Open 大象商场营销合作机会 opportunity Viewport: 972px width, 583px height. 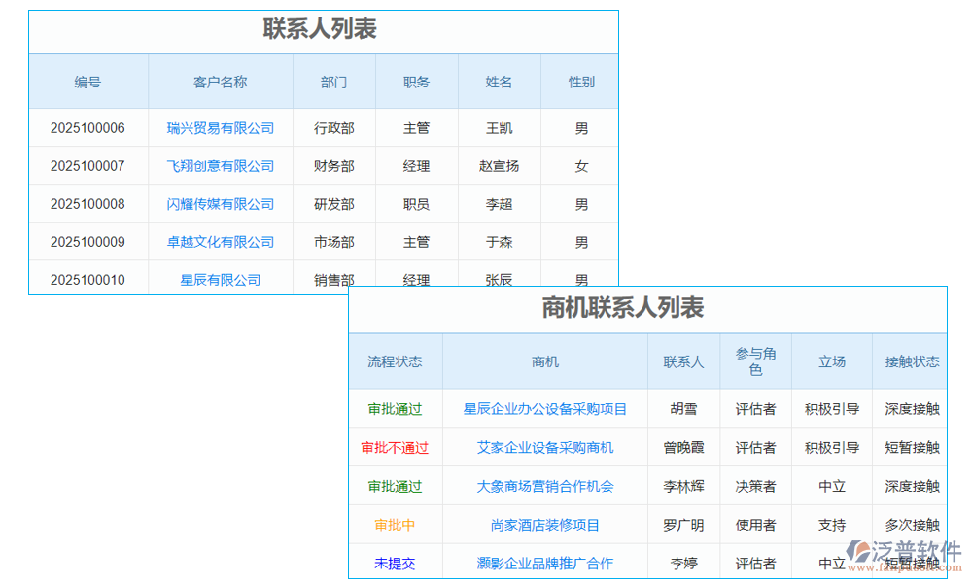tap(545, 485)
